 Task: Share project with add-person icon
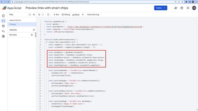176,8
